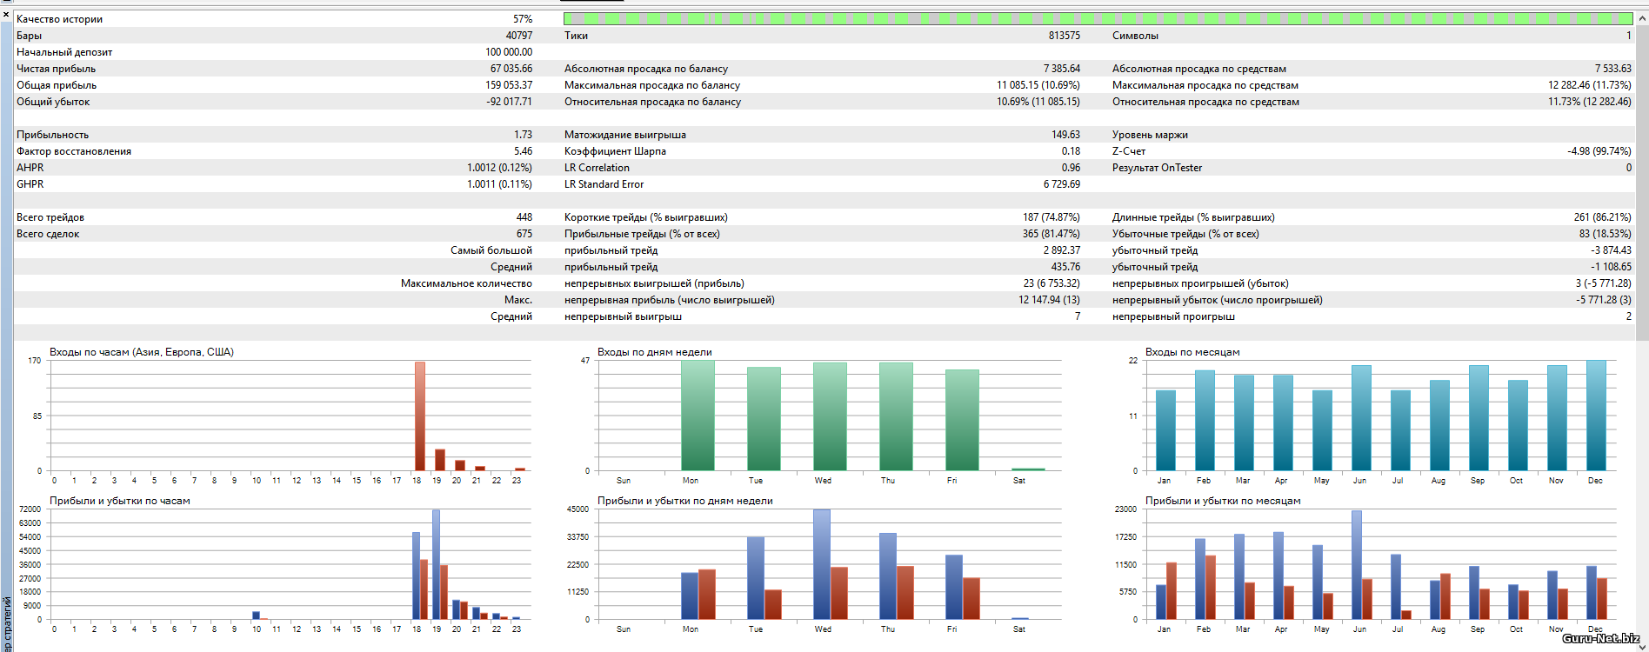Select the long trades value "261 (86.21%)"

1602,217
